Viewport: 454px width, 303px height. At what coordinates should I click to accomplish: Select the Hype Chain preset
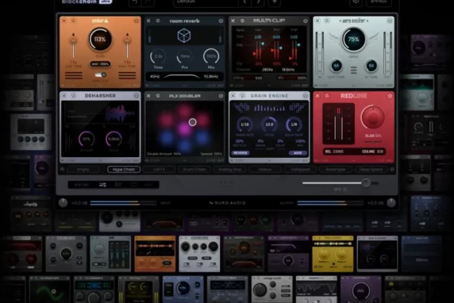point(124,169)
